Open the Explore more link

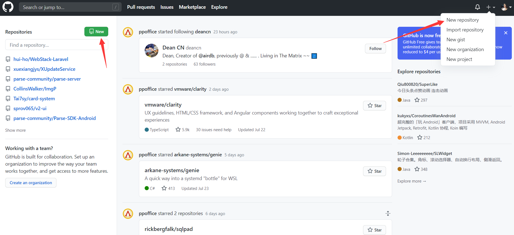pyautogui.click(x=412, y=181)
